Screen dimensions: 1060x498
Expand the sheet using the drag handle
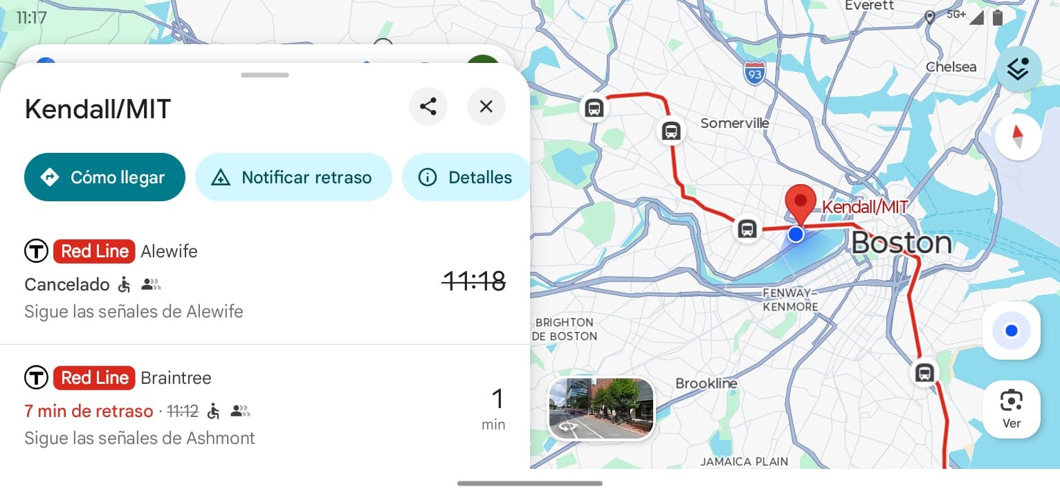click(x=265, y=75)
